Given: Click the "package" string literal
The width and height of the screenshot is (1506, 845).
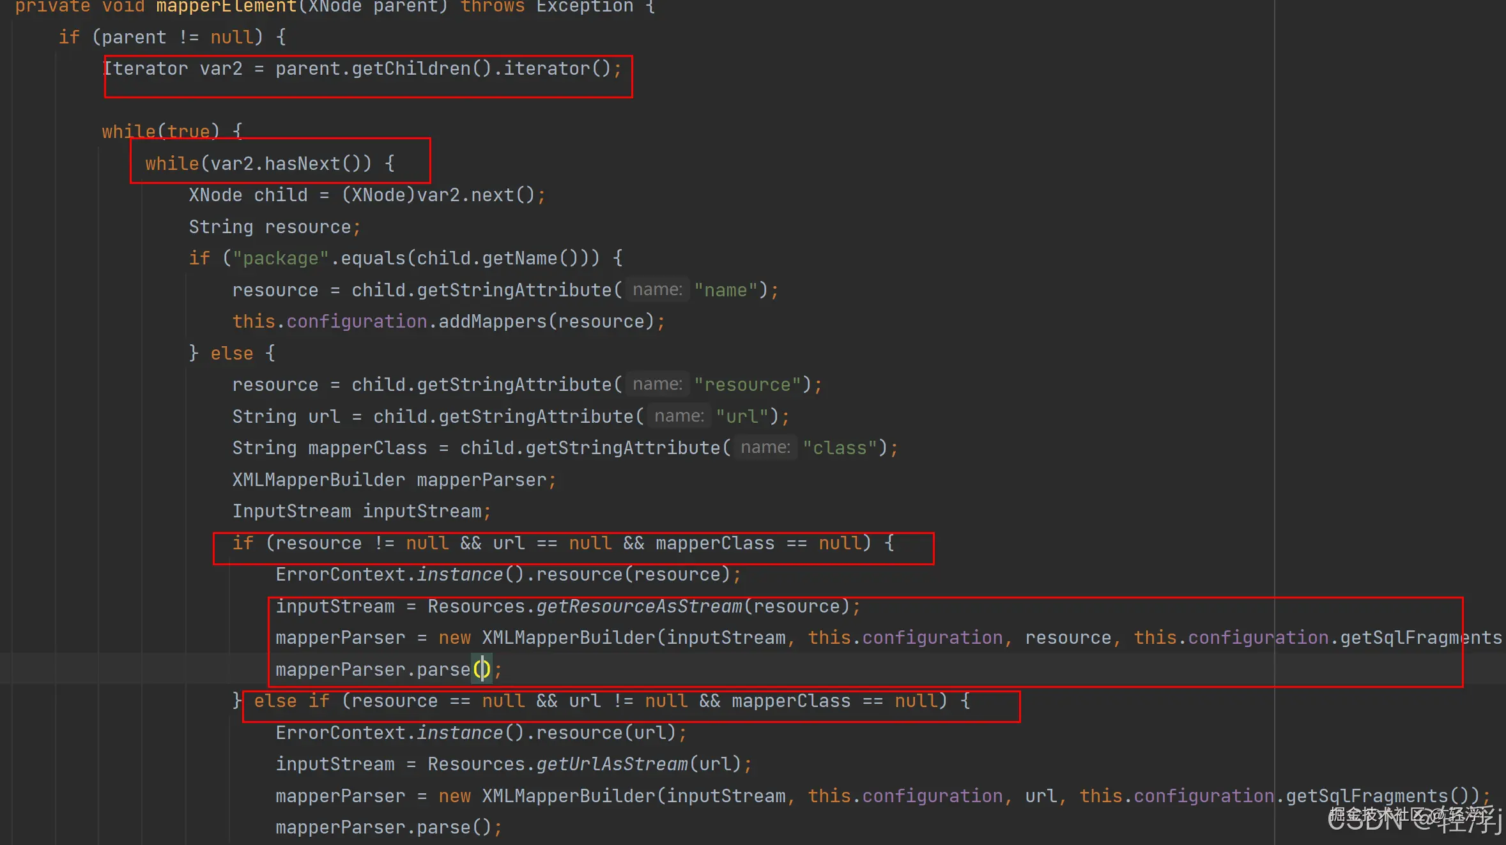Looking at the screenshot, I should tap(280, 258).
